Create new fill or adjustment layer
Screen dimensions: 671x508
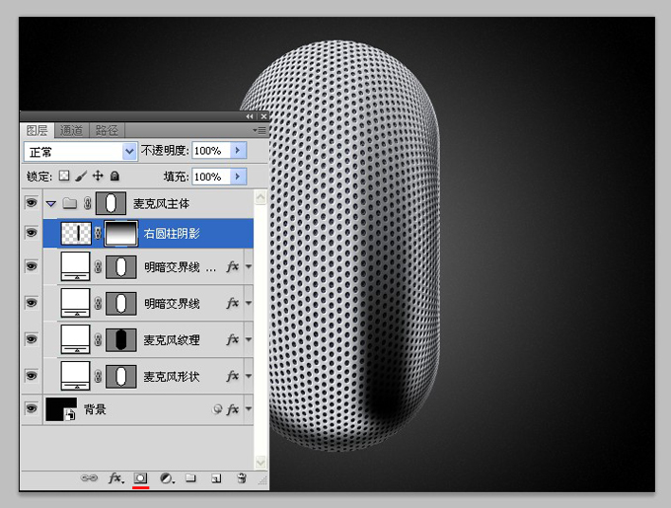click(x=167, y=478)
